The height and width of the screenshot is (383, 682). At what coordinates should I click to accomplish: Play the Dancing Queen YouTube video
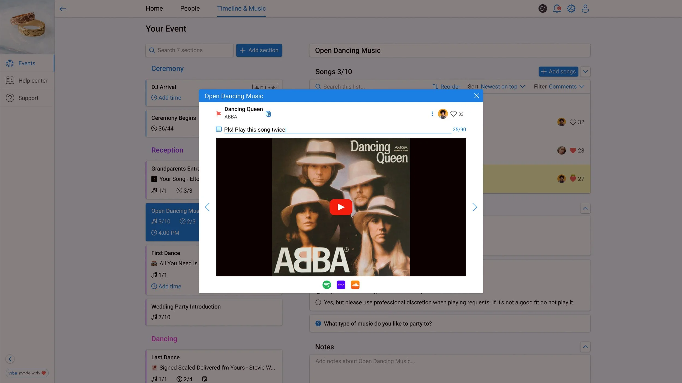[341, 207]
